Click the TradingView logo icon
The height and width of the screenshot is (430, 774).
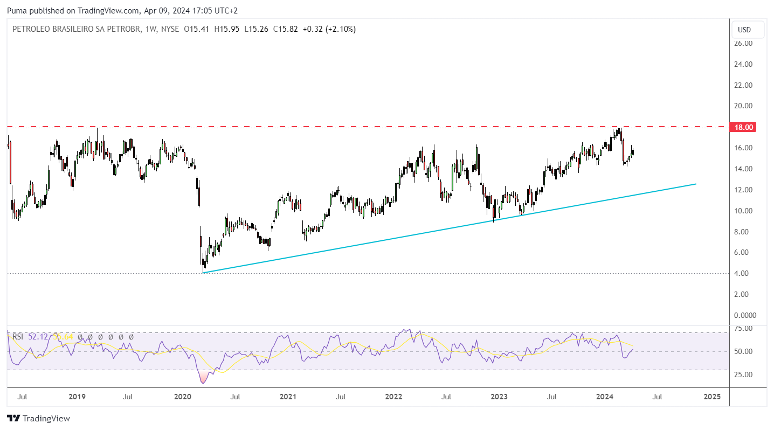click(x=13, y=419)
